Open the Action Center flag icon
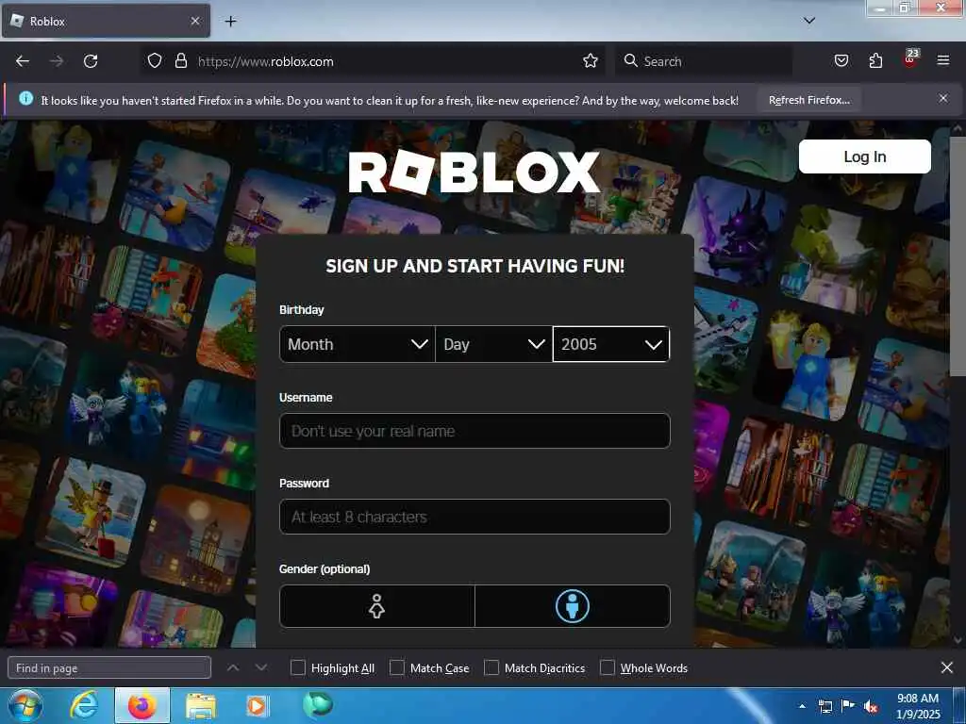Viewport: 966px width, 724px height. pyautogui.click(x=848, y=706)
